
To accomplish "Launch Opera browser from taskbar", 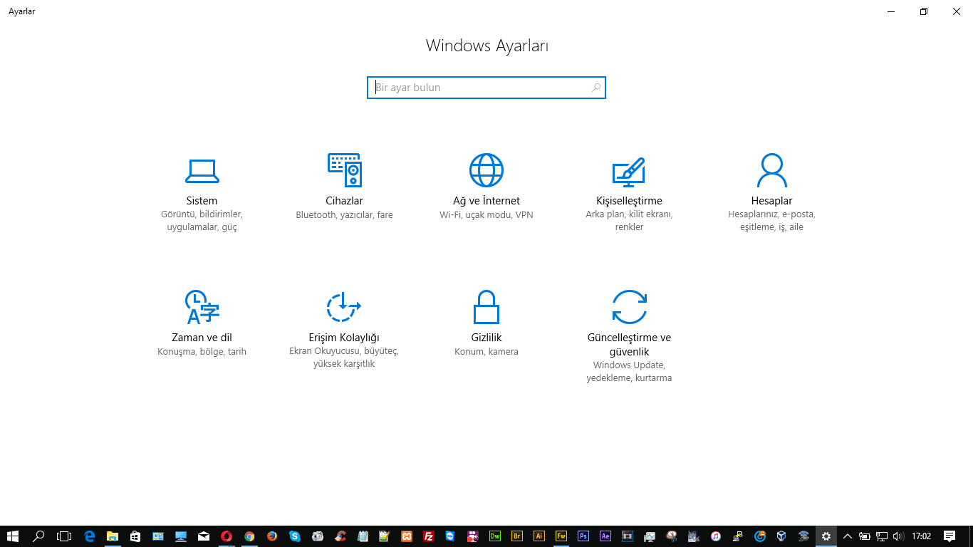I will [227, 536].
